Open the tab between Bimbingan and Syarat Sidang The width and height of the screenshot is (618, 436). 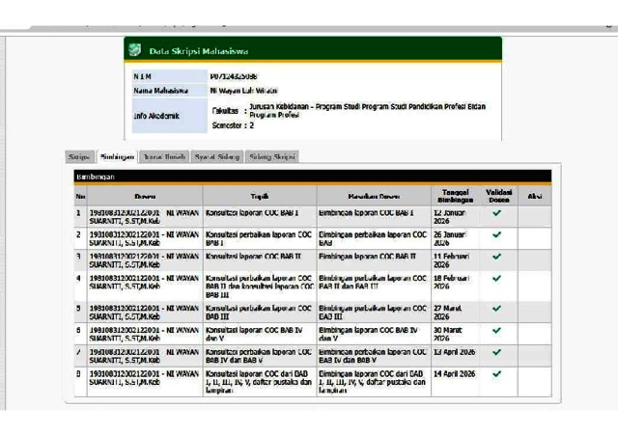click(164, 157)
